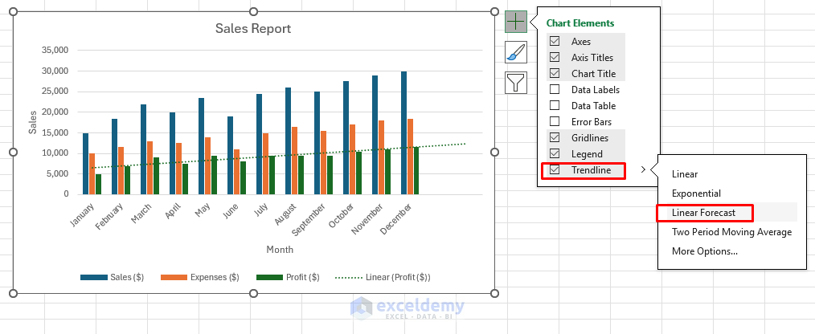This screenshot has height=334, width=815.
Task: Click the December blue Sales bar
Action: coord(403,133)
